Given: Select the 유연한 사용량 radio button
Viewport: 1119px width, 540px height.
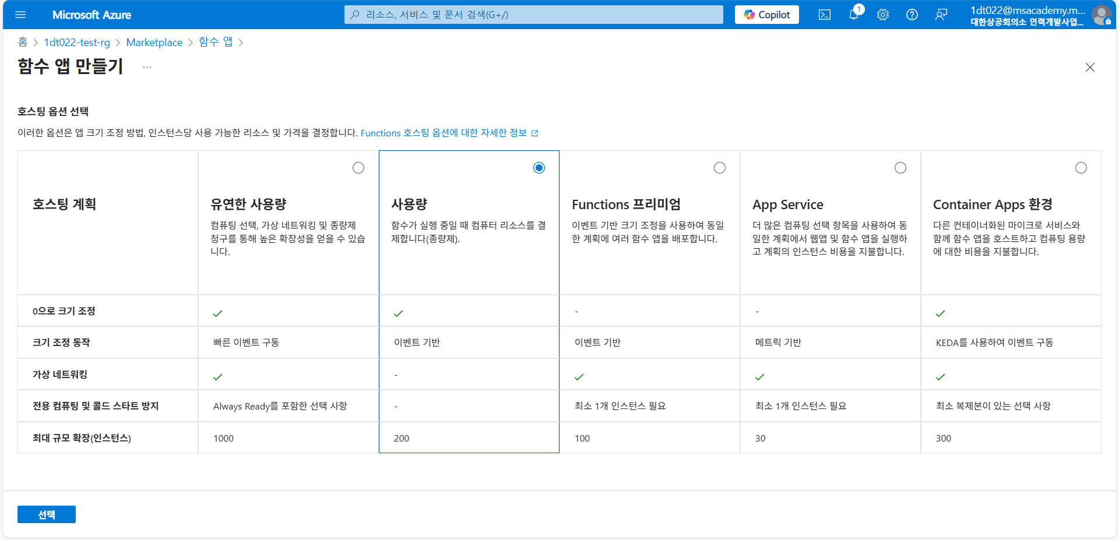Looking at the screenshot, I should coord(358,168).
